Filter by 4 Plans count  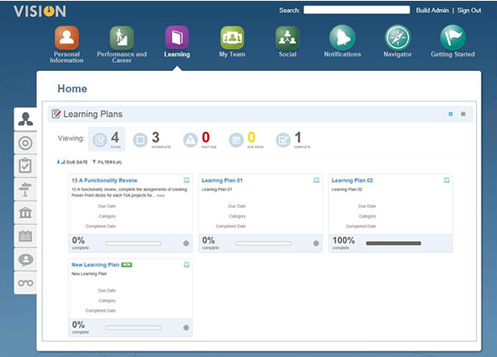tap(106, 139)
